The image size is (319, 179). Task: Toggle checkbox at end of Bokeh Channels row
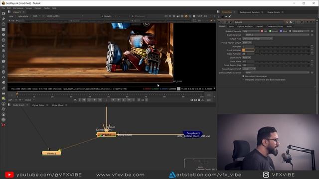pos(313,31)
